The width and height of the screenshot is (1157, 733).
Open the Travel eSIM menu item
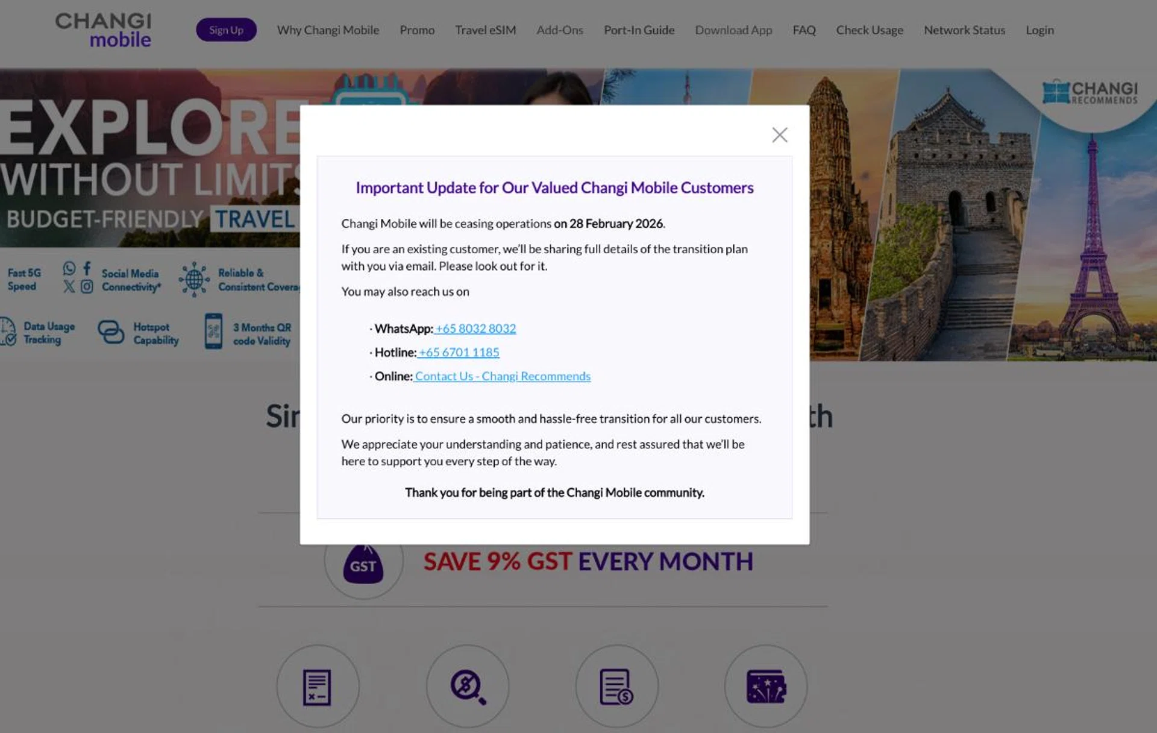(x=485, y=30)
